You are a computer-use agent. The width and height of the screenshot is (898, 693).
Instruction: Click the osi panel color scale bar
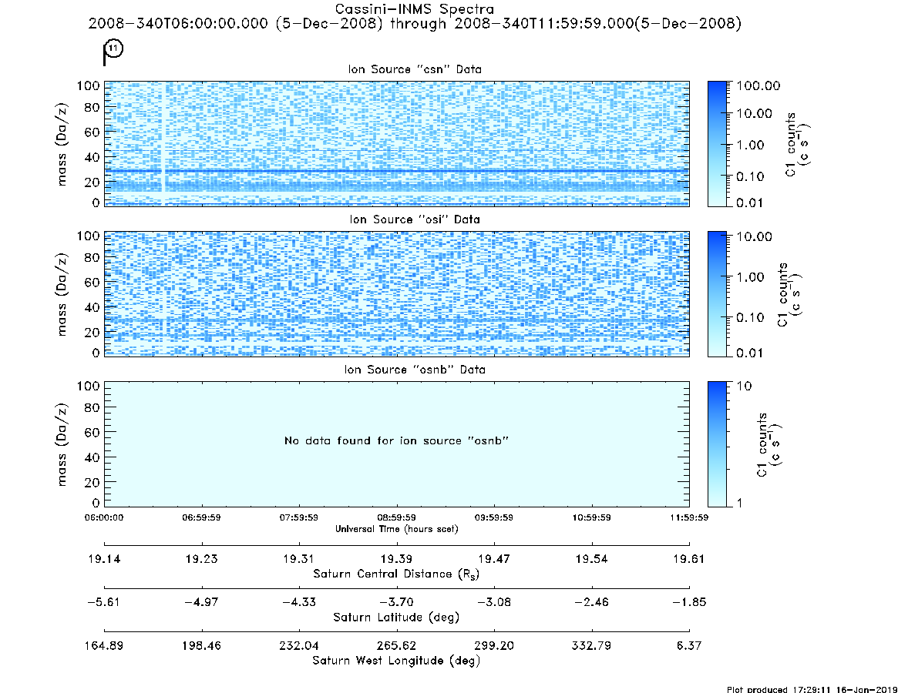(717, 294)
